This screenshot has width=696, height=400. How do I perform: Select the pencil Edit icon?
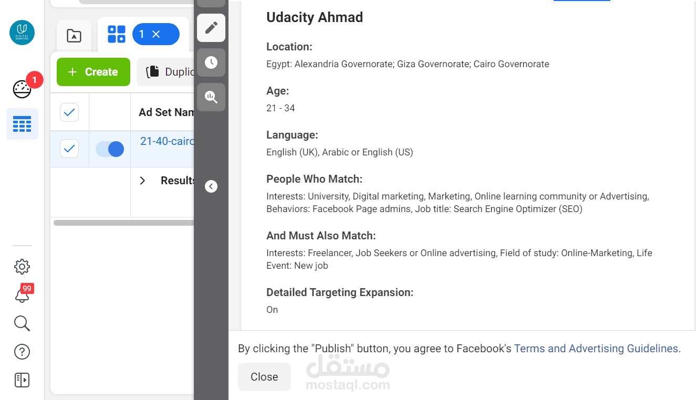pos(211,28)
